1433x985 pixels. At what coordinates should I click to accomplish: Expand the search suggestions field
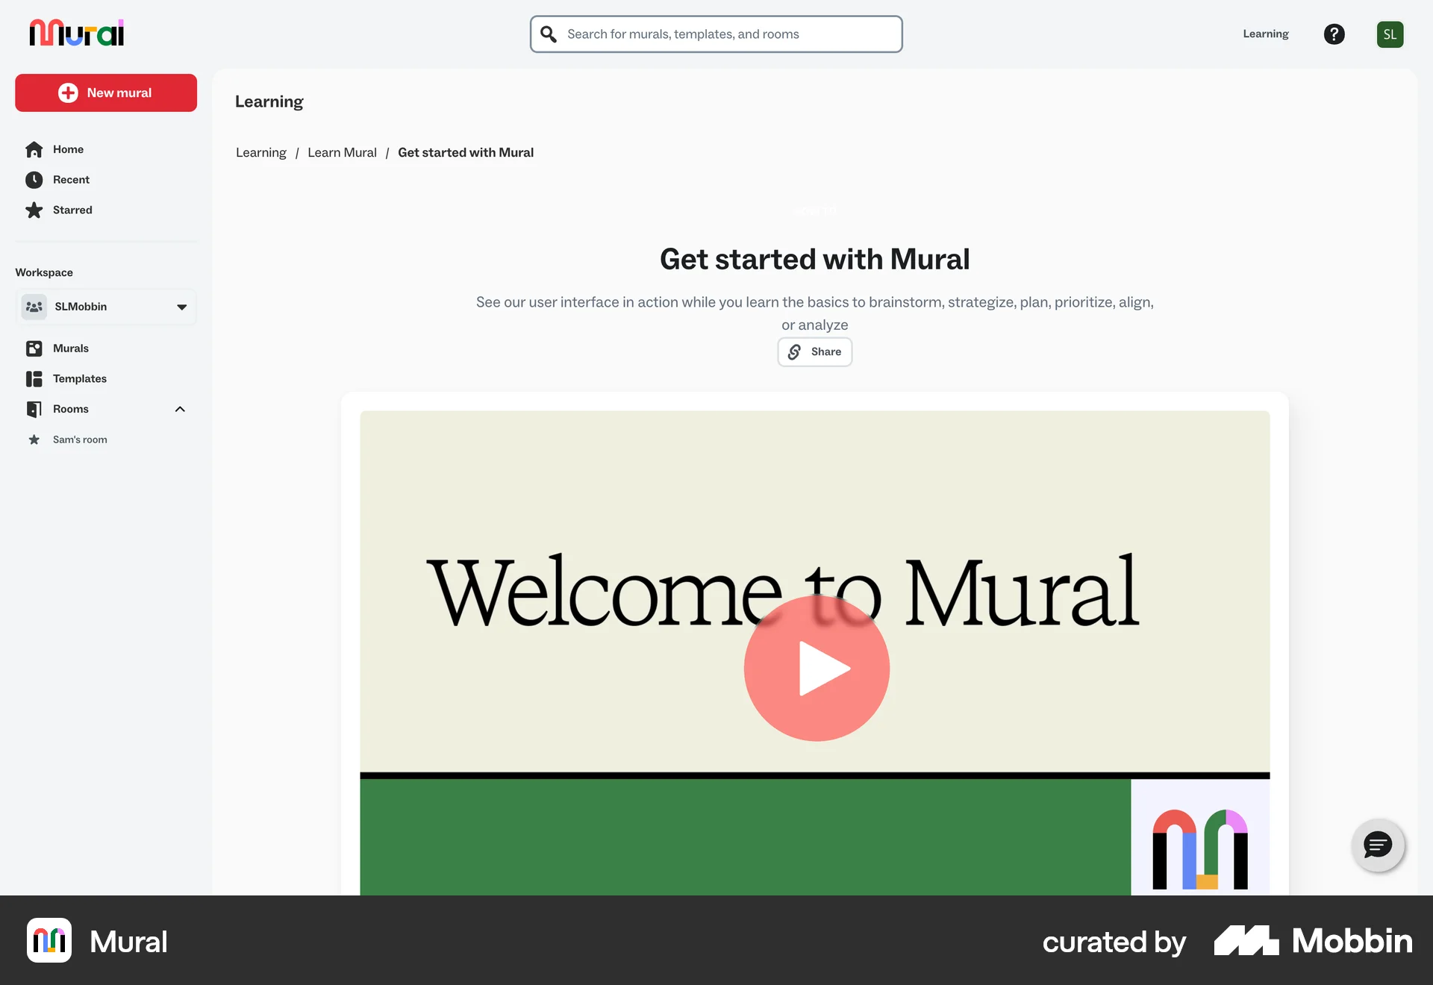click(715, 34)
